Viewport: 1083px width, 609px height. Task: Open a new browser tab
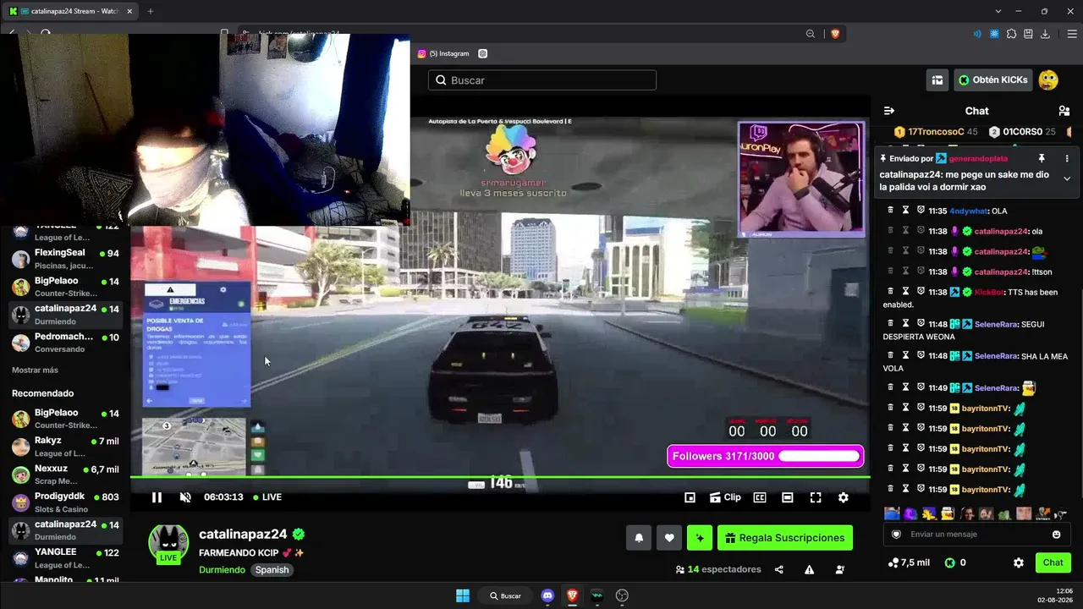[x=150, y=11]
